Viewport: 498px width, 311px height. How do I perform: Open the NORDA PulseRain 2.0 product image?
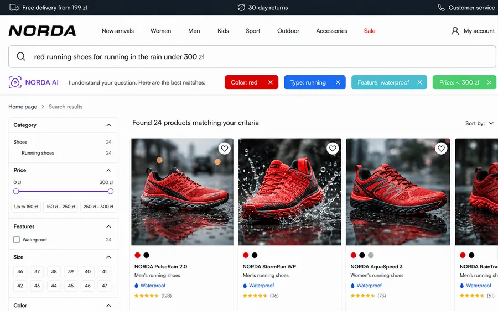[182, 192]
